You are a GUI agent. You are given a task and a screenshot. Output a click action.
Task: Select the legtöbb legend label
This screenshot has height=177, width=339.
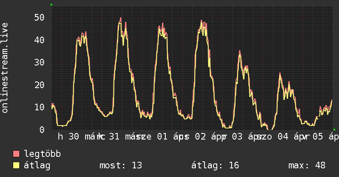(42, 154)
